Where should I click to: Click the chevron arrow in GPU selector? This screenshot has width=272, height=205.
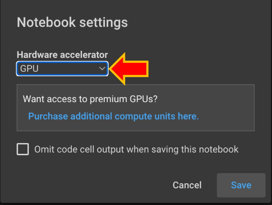[102, 68]
